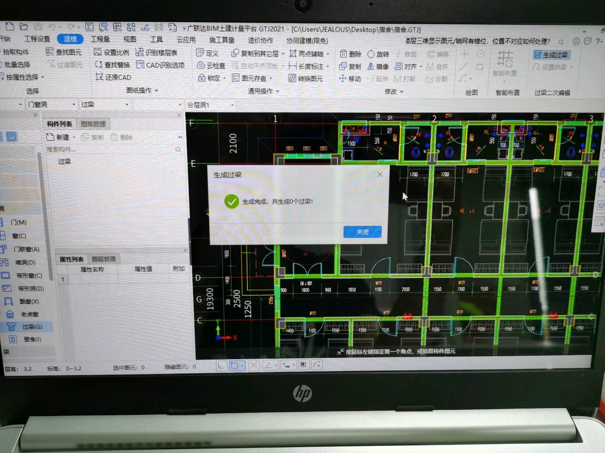This screenshot has width=605, height=453.
Task: Expand the 修改 group arrow
Action: 402,92
